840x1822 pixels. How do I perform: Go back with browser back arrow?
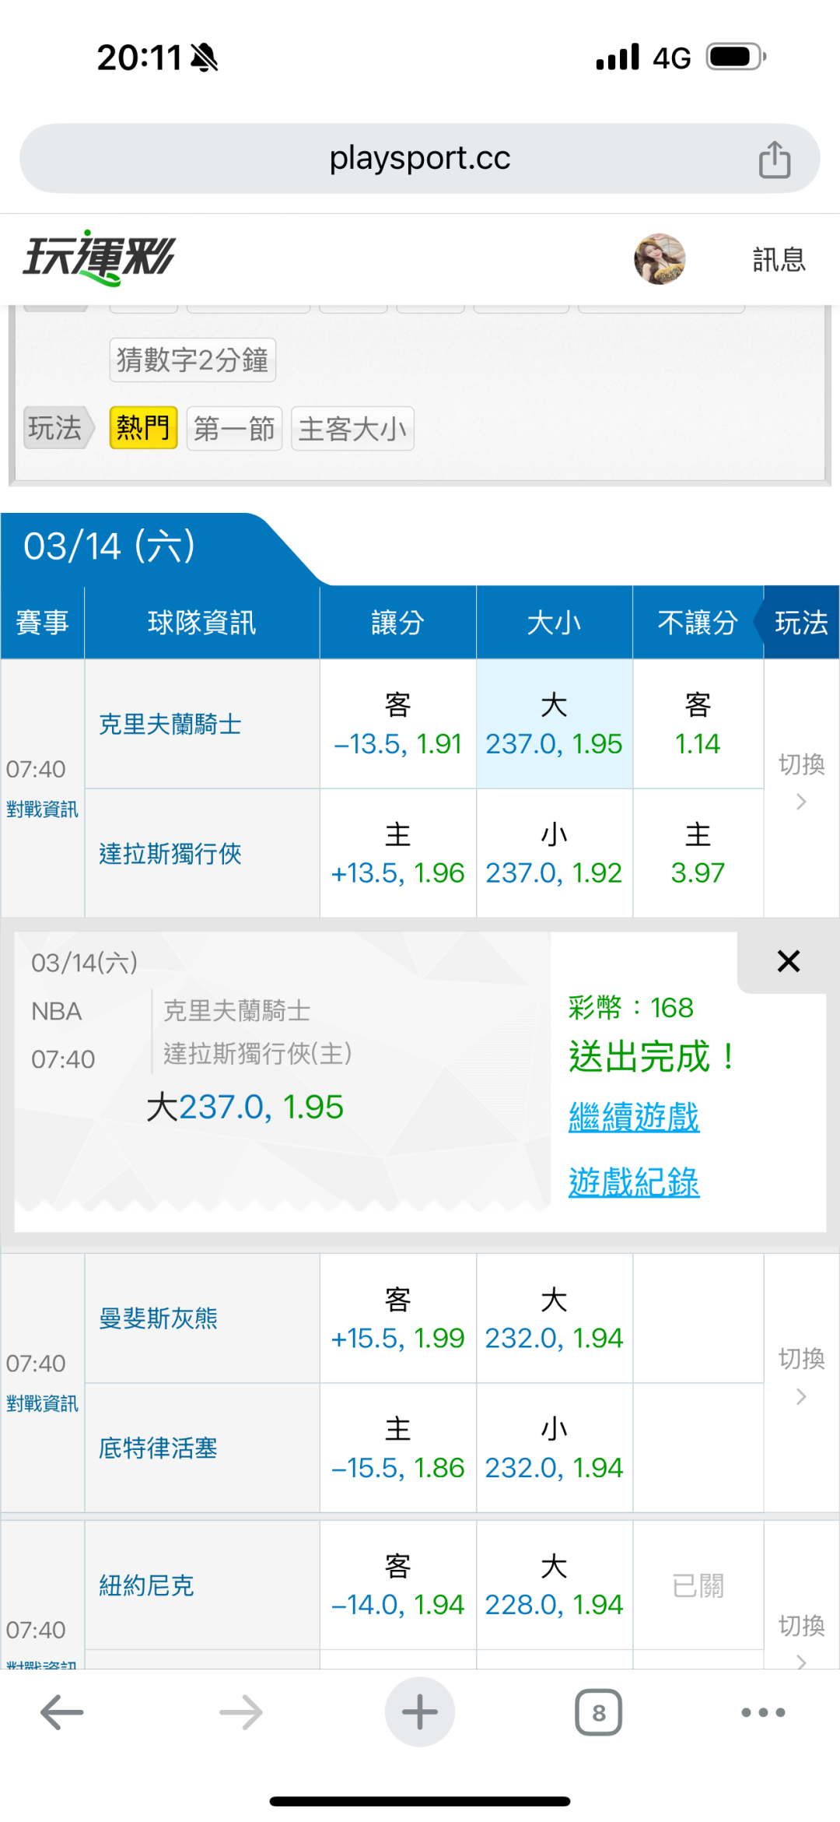pos(62,1712)
